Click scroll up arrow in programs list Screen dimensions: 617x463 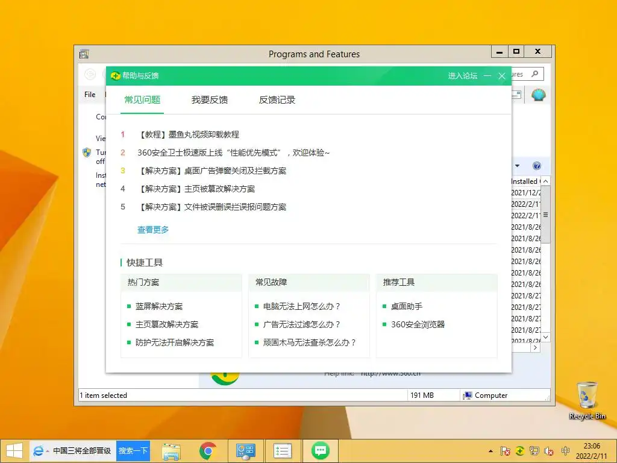point(546,181)
